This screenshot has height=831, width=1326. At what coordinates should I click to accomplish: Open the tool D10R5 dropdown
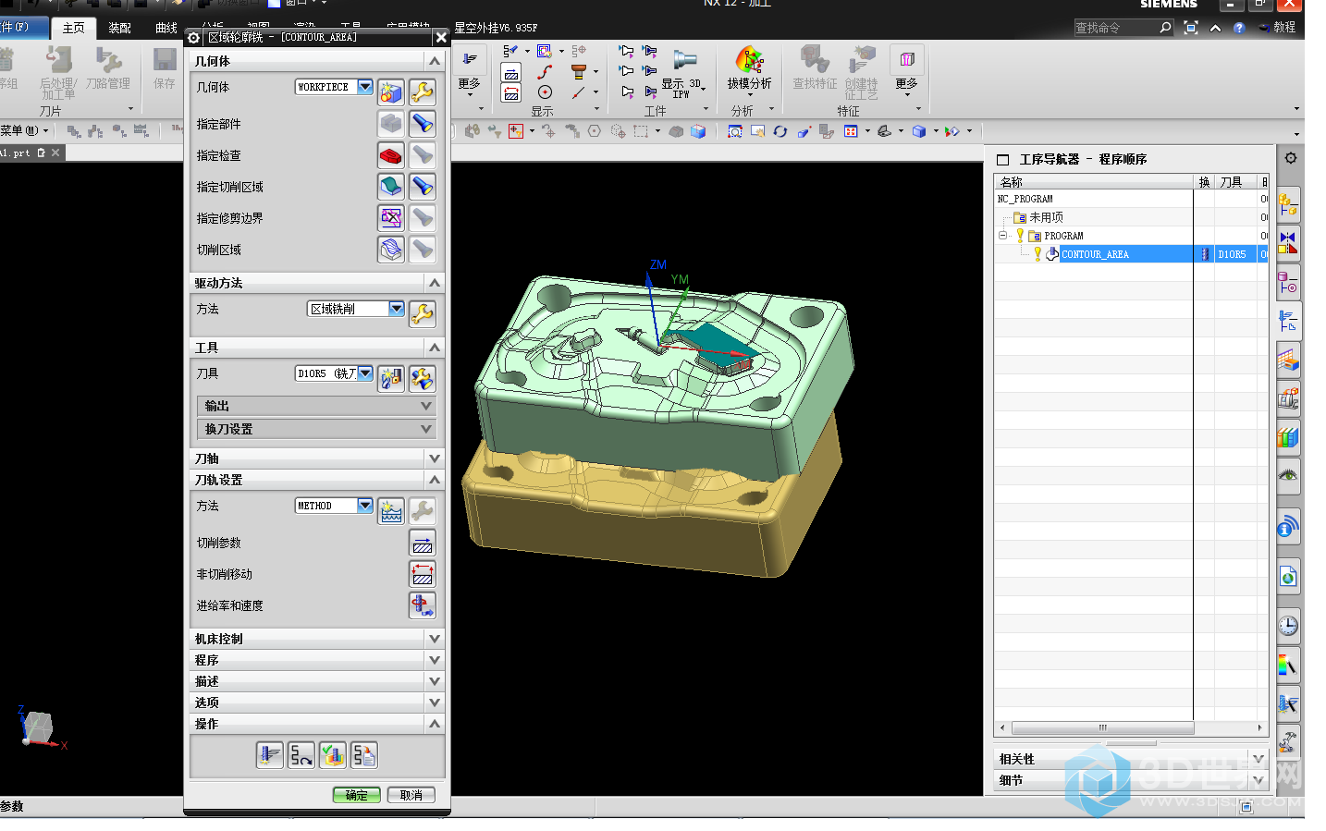[x=365, y=373]
